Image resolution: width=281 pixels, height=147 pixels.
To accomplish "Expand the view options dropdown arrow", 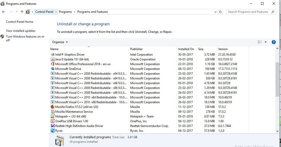I will (x=266, y=42).
